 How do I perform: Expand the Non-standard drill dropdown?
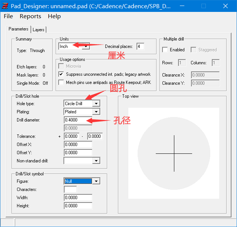(96, 161)
